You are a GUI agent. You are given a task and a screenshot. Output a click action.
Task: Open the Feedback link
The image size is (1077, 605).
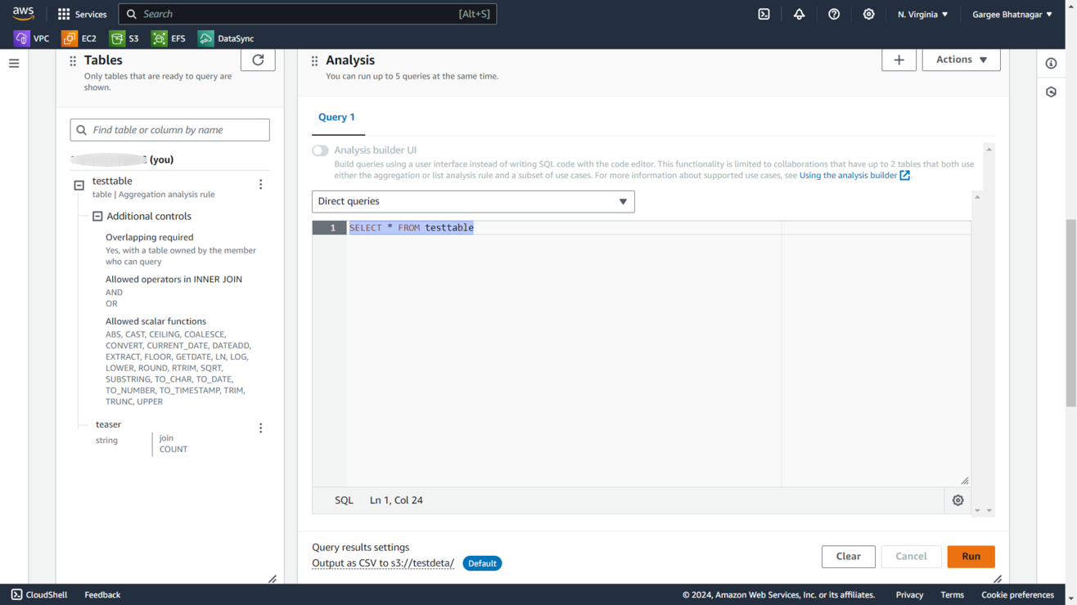(x=102, y=594)
